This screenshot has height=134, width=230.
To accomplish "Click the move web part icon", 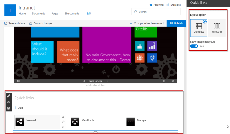I will [9, 102].
